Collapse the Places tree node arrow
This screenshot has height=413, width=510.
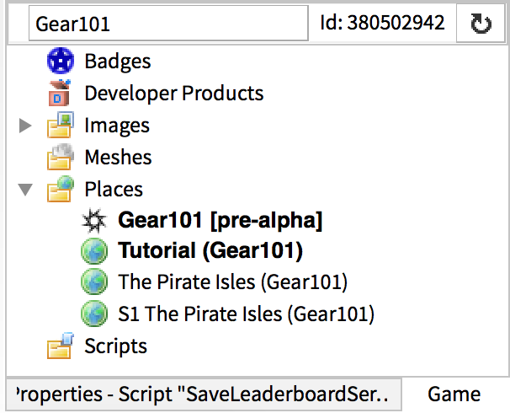pos(25,190)
